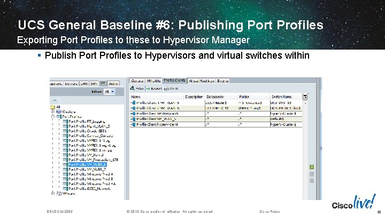Click the Print toolbar icon
The width and height of the screenshot is (385, 216).
coord(167,89)
